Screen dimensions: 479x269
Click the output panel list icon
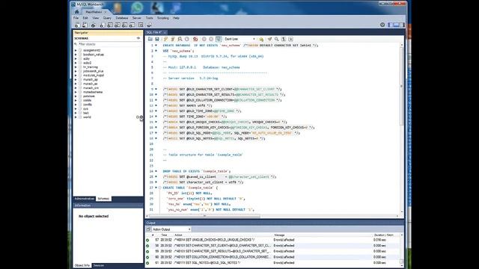(148, 229)
